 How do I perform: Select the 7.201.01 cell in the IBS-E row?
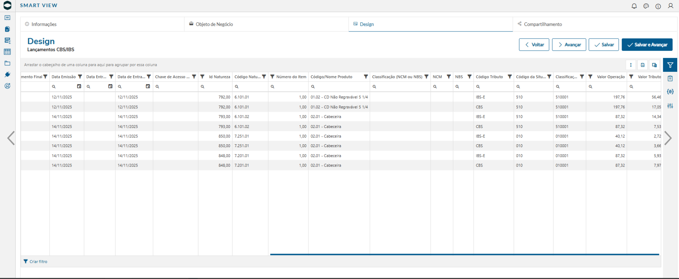(x=250, y=156)
